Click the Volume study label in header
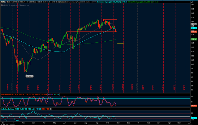This screenshot has width=198, height=125. [x=61, y=2]
